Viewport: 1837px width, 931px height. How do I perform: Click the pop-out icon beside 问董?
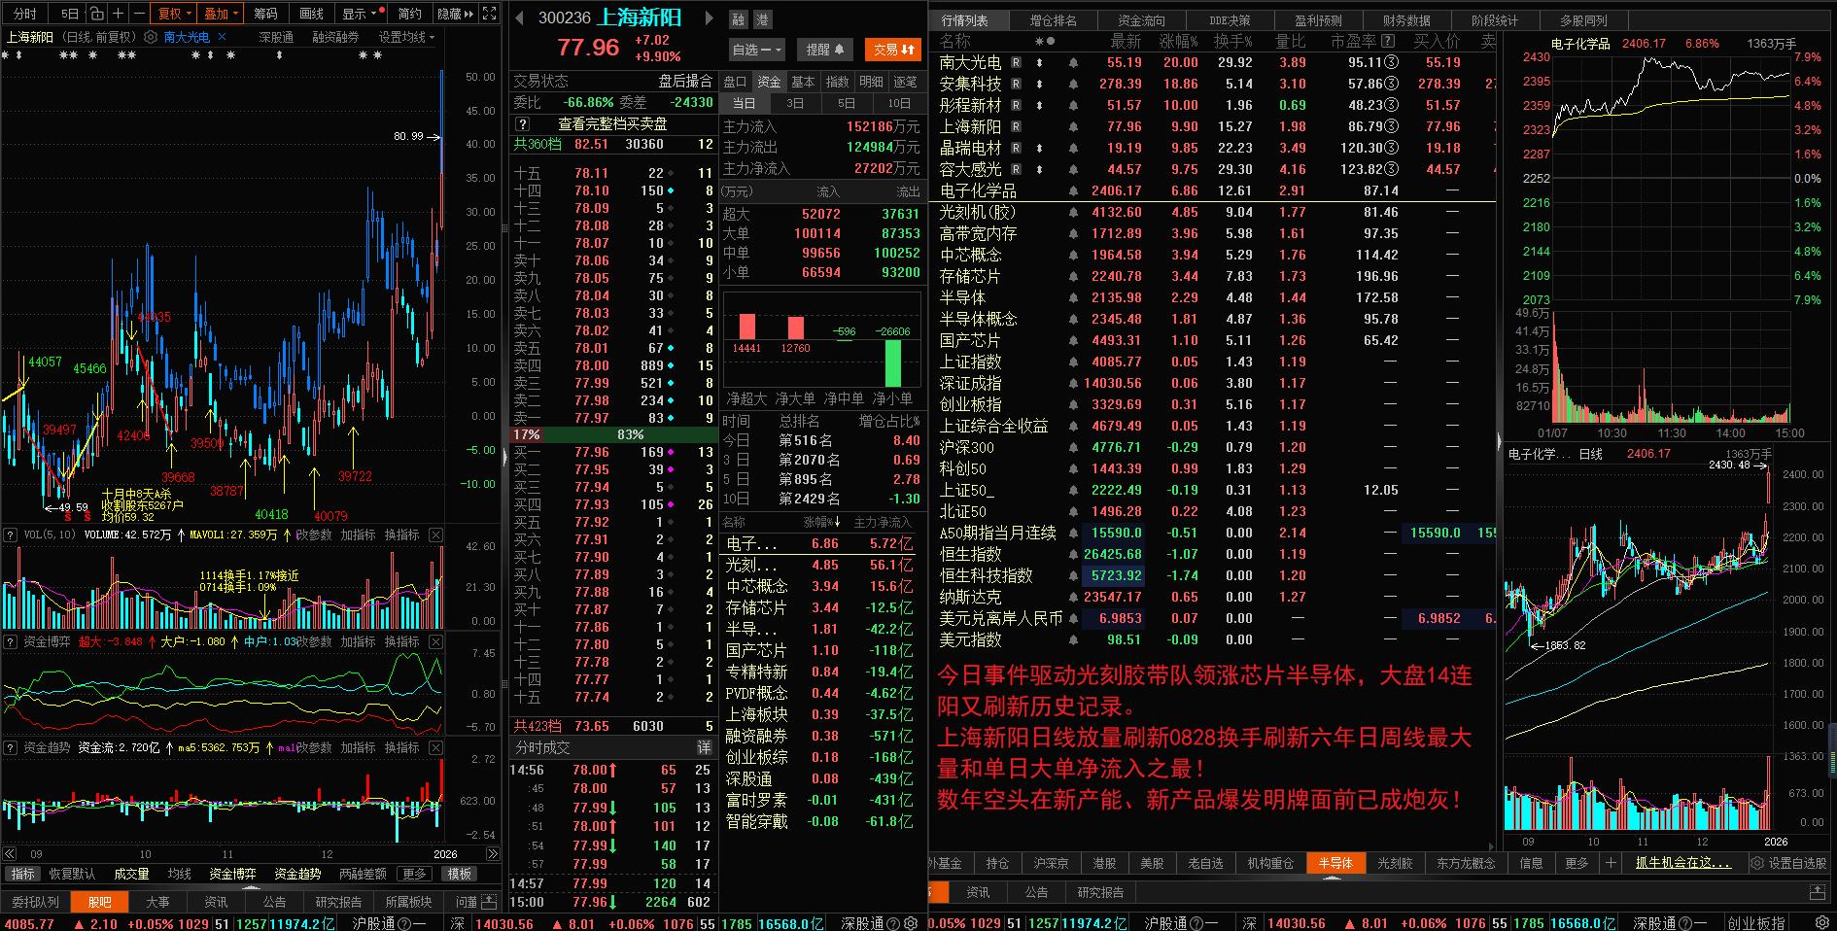point(488,902)
